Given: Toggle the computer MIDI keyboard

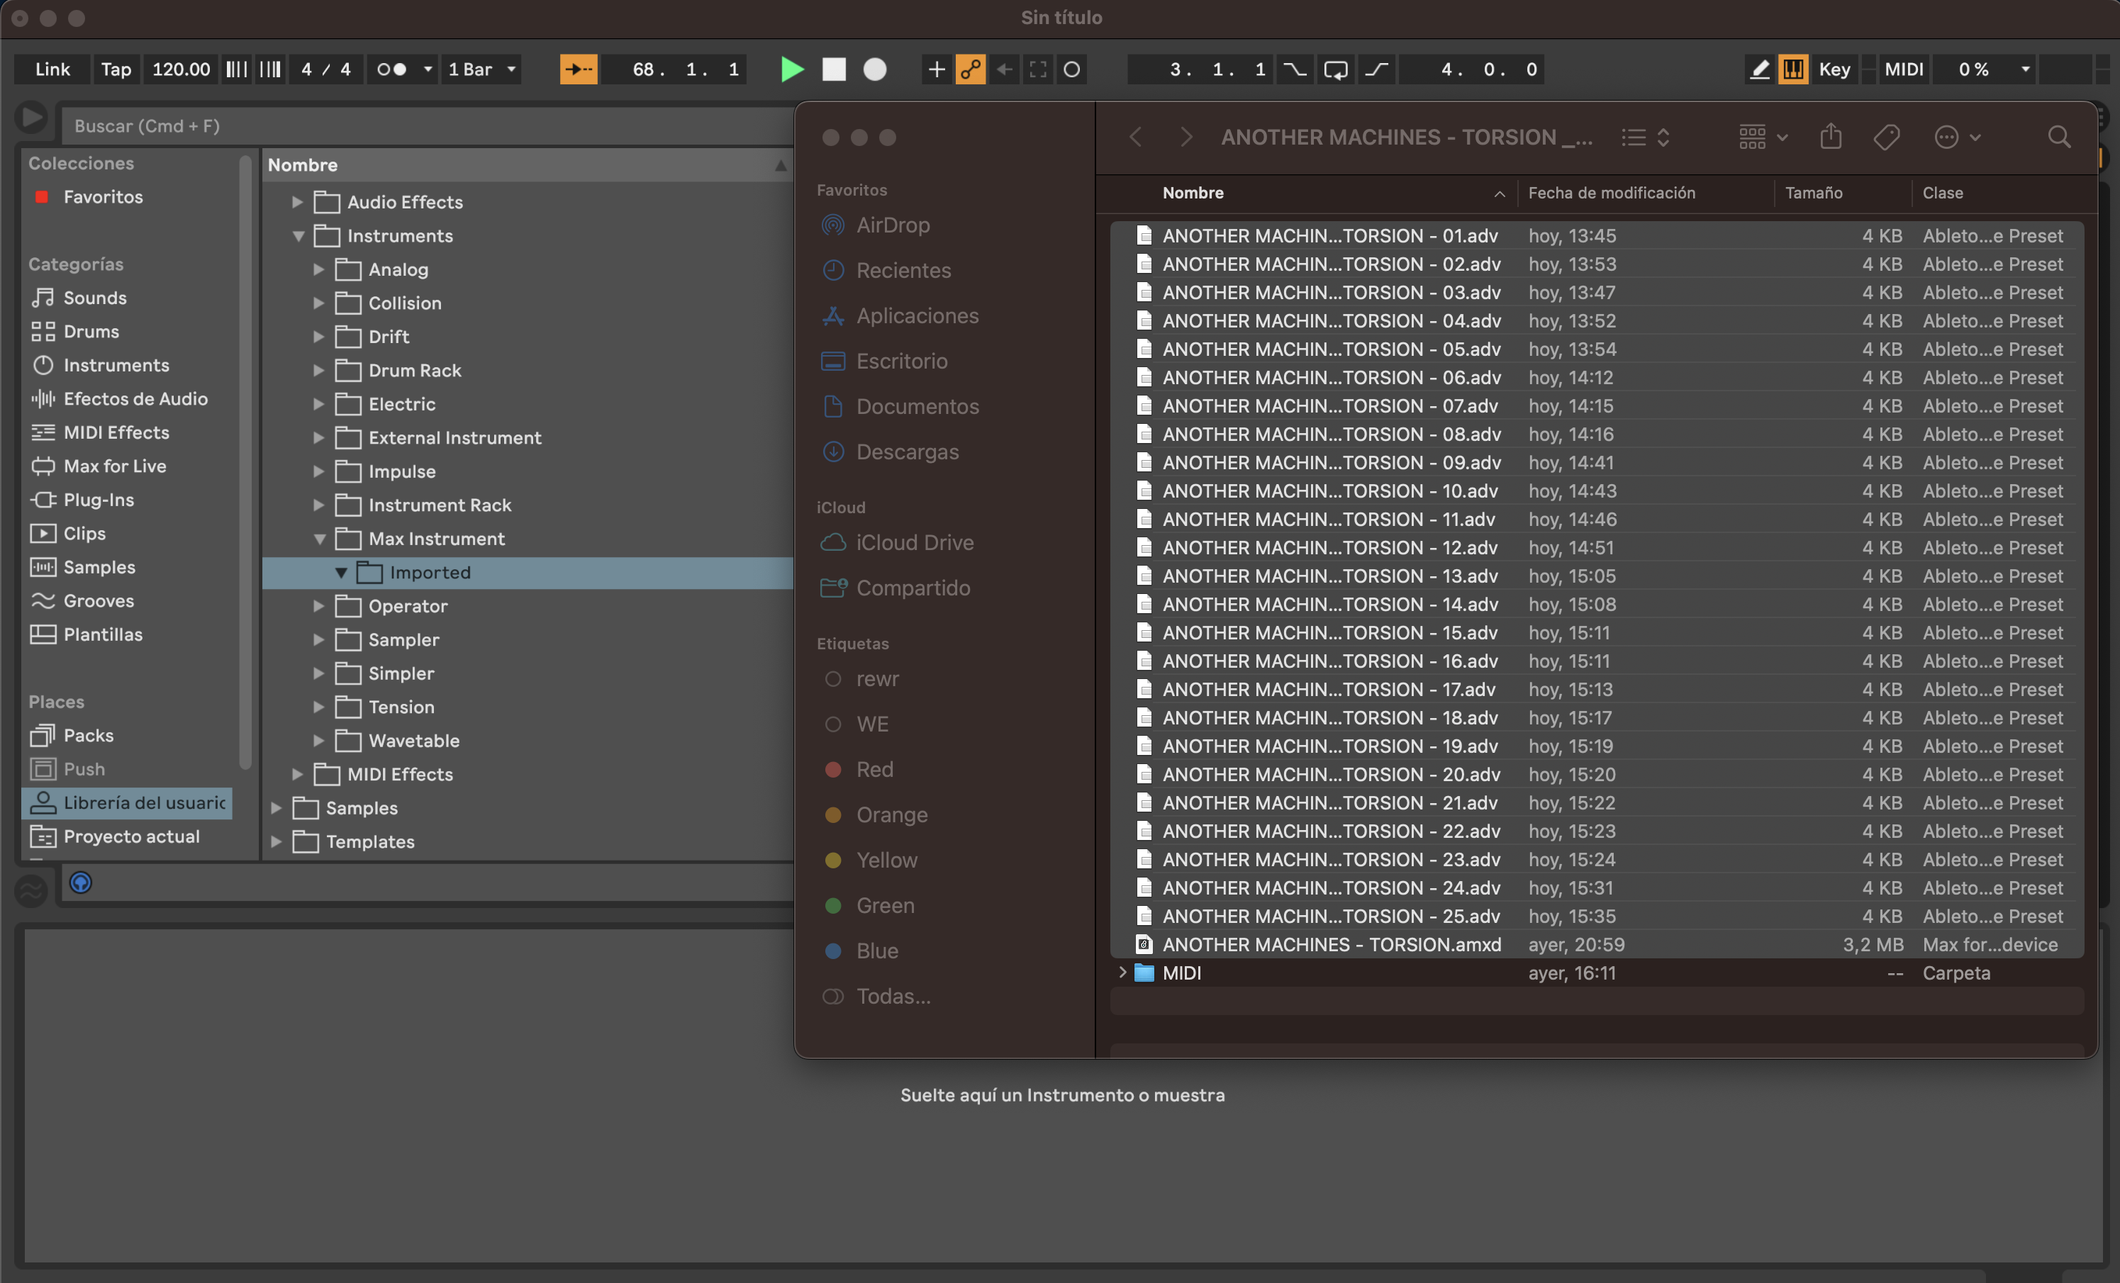Looking at the screenshot, I should [1794, 69].
